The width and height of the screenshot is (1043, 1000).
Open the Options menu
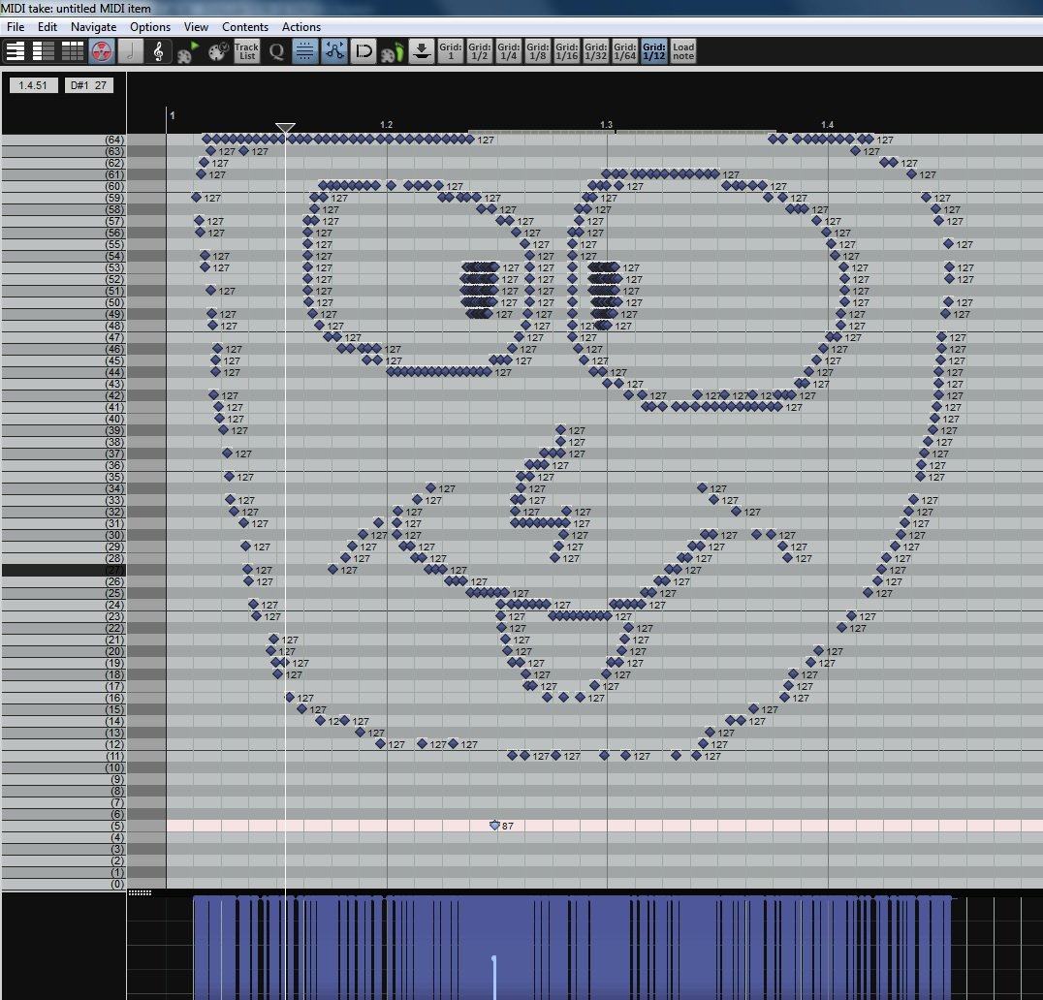coord(150,27)
